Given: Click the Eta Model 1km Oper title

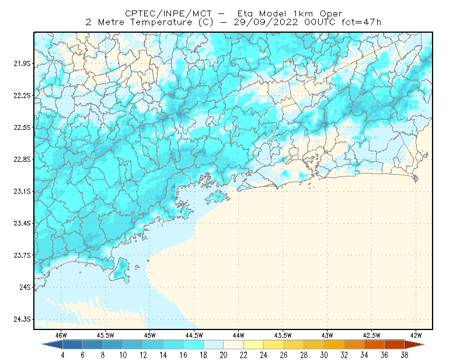Looking at the screenshot, I should tap(290, 13).
